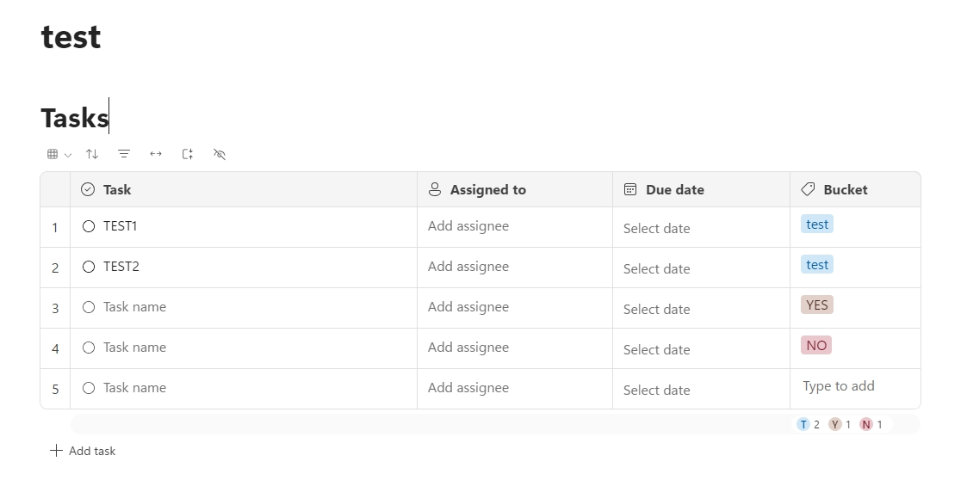Click the hidden fields eye-slash icon
The width and height of the screenshot is (967, 480).
pyautogui.click(x=220, y=154)
